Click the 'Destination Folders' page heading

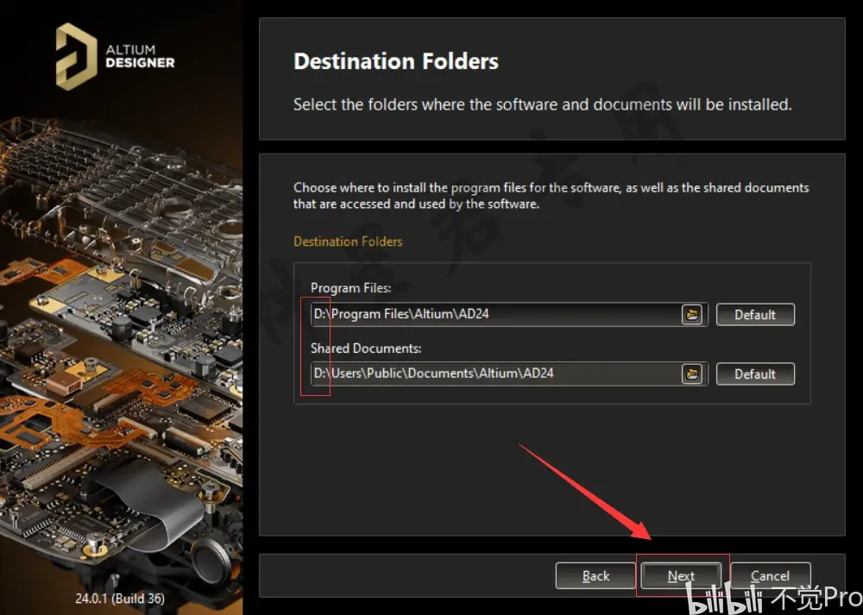396,61
